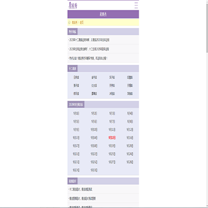Click the home icon in the breadcrumb
Viewport: 208px width, 208px height.
pyautogui.click(x=69, y=23)
